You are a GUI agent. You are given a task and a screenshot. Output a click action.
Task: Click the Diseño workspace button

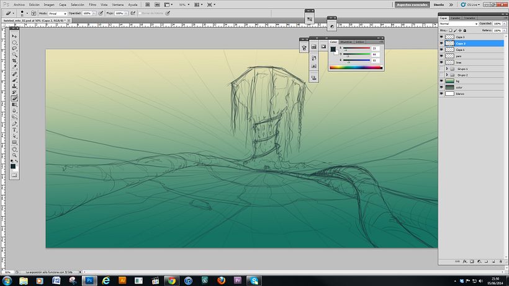pos(439,4)
